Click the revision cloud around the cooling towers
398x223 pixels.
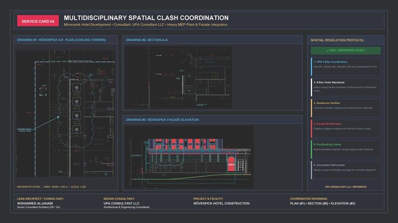76,110
